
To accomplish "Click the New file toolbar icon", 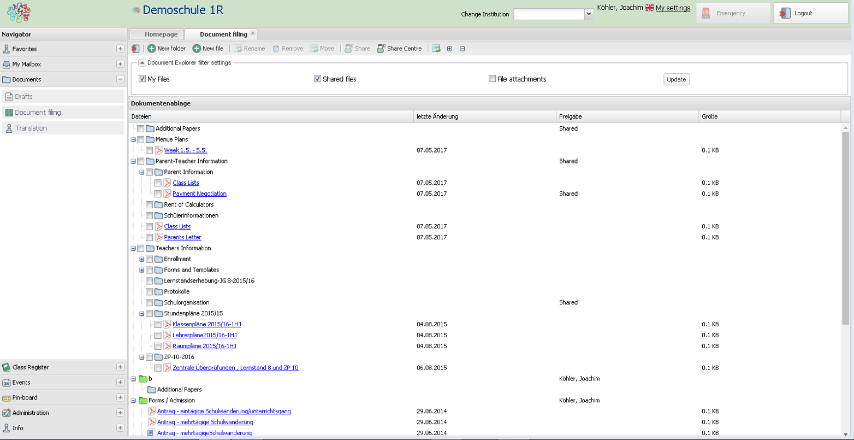I will tap(197, 49).
